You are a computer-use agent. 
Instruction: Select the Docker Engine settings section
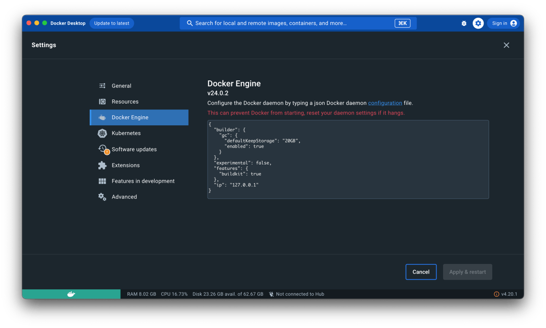139,118
